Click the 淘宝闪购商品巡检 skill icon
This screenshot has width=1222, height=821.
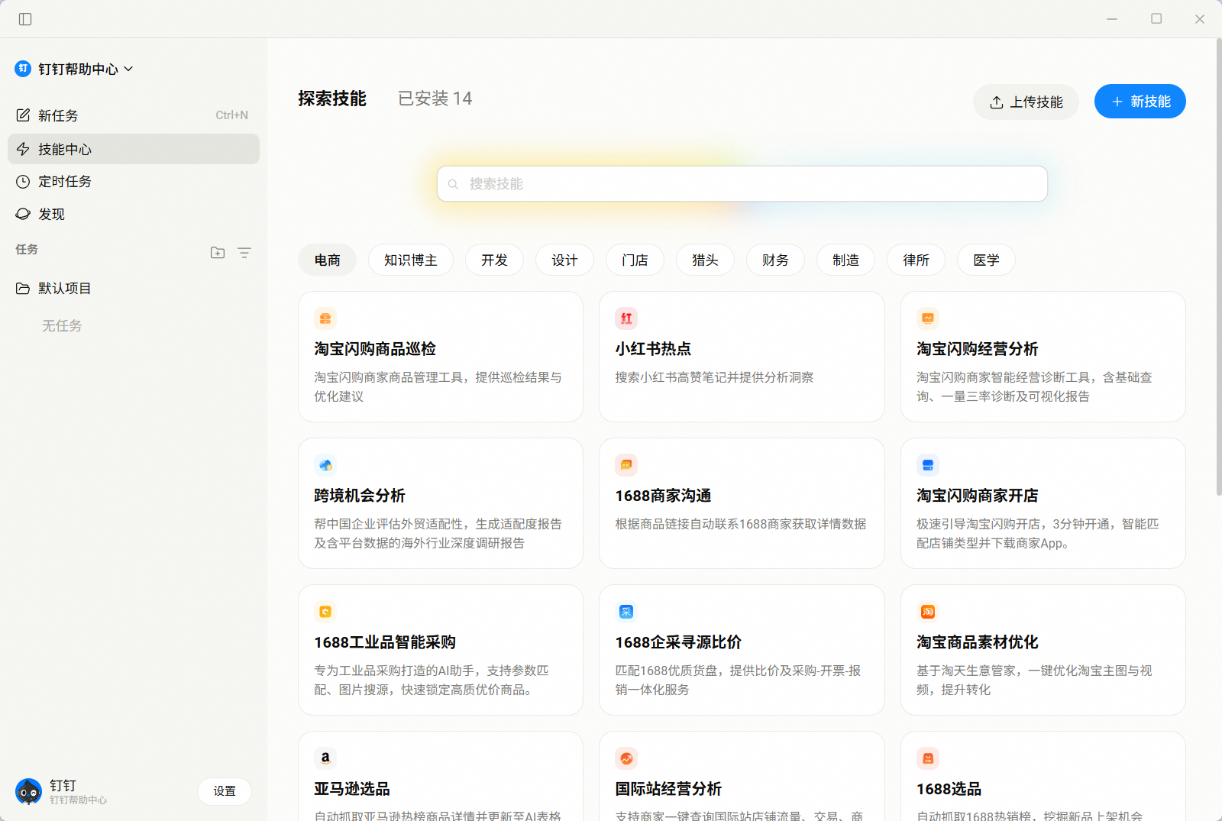point(325,318)
